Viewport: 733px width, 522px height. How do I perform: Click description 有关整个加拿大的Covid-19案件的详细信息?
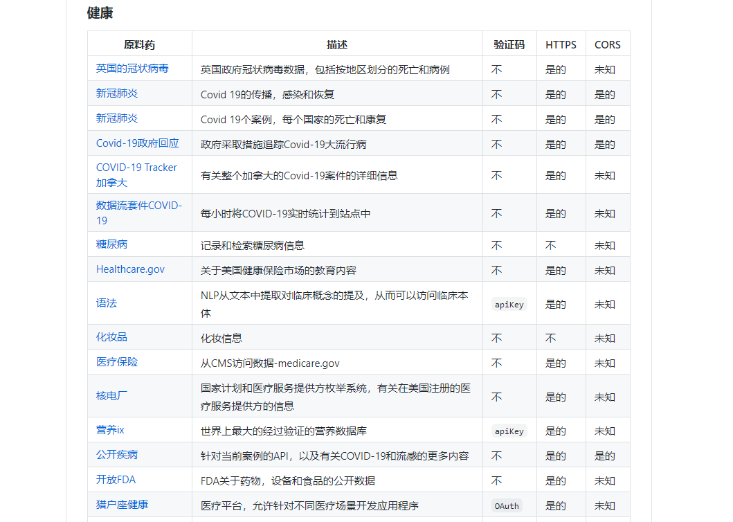tap(299, 175)
